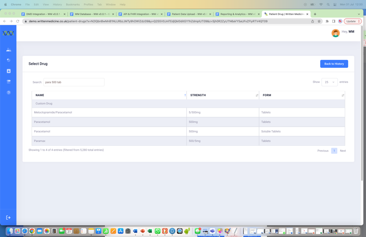Open the Chrome extensions puzzle icon
This screenshot has height=237, width=366.
click(x=327, y=21)
